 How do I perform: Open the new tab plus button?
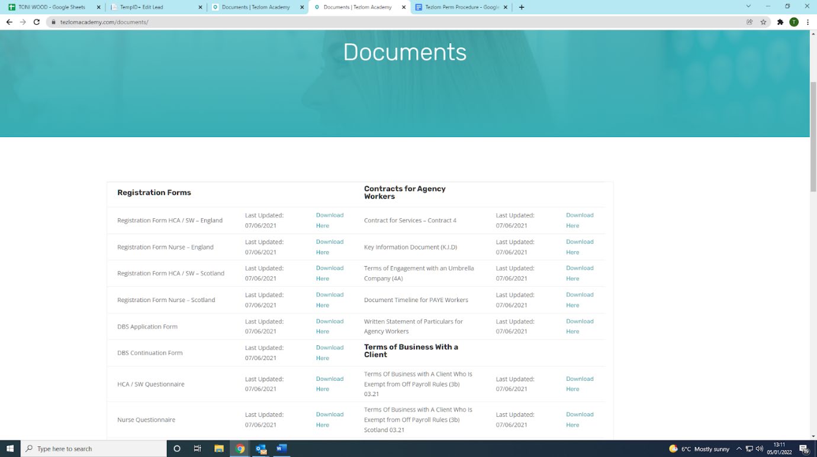point(522,7)
